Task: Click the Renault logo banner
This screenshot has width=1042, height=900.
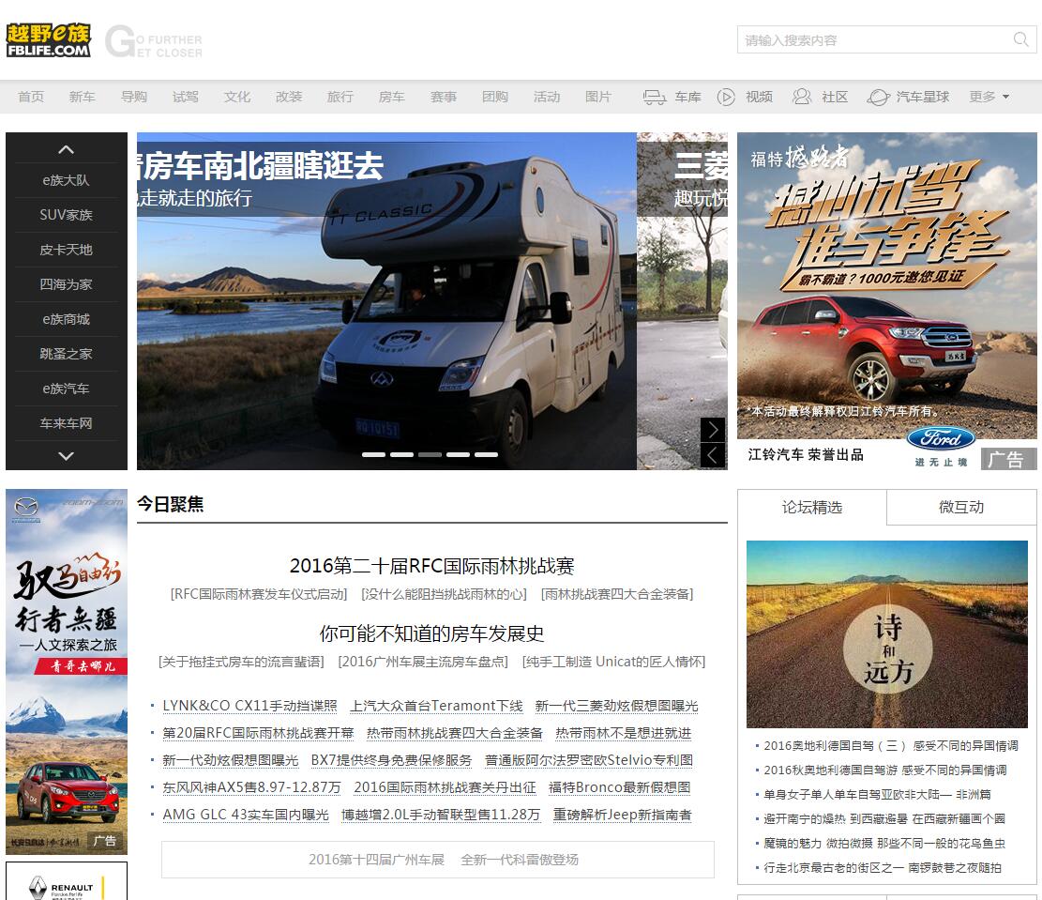Action: (67, 881)
